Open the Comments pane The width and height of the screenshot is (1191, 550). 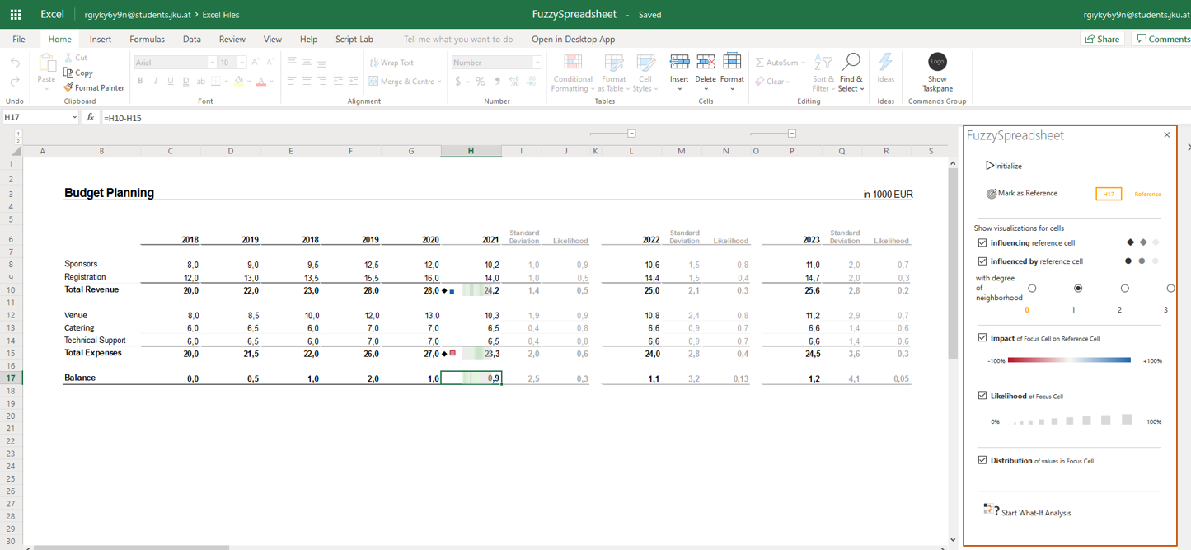click(x=1163, y=39)
